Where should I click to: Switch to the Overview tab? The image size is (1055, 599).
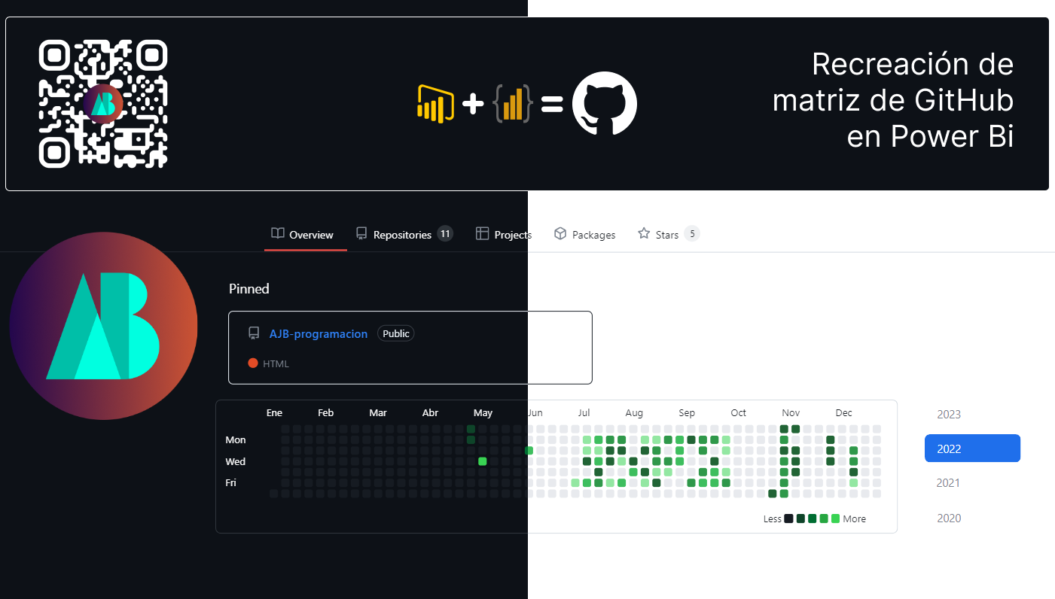pyautogui.click(x=311, y=235)
